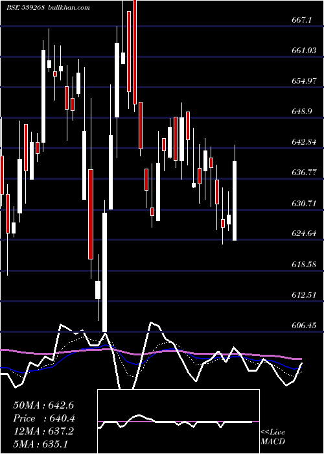Select the 630.71 price level label

point(304,203)
